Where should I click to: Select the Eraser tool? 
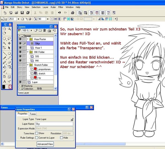pos(9,62)
